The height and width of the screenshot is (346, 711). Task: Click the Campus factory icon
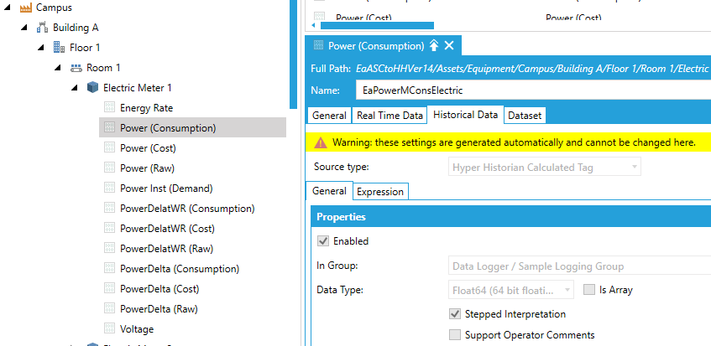[25, 8]
